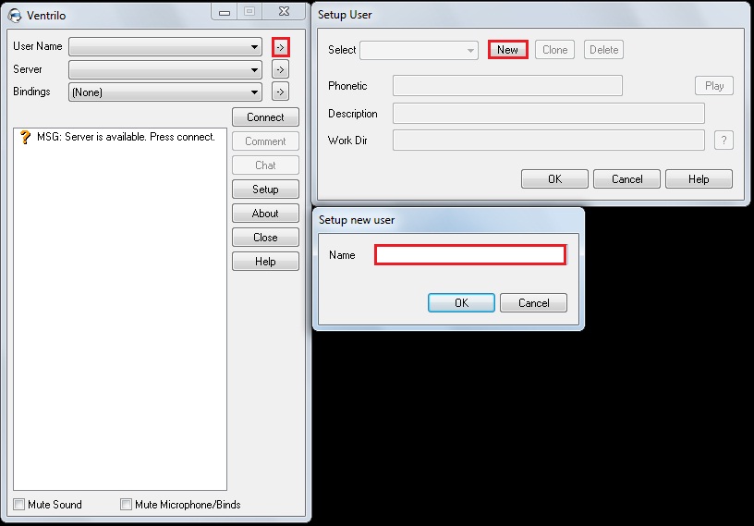Toggle Mute Sound checkbox
The image size is (754, 526).
[18, 505]
